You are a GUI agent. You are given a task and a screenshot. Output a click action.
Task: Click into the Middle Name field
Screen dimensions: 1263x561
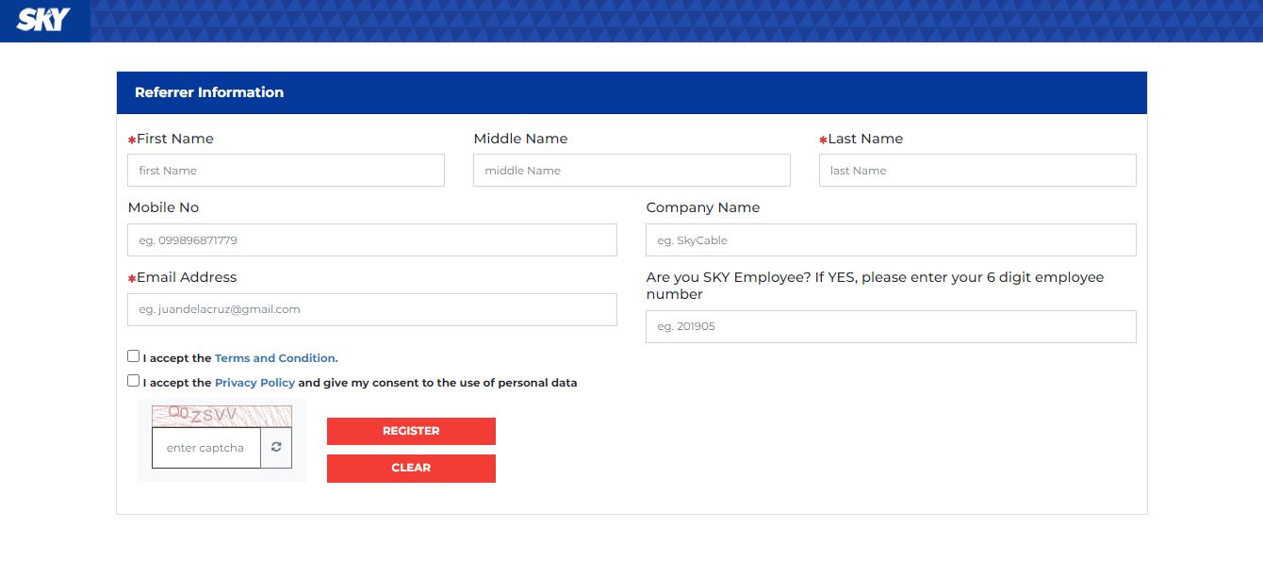click(631, 171)
